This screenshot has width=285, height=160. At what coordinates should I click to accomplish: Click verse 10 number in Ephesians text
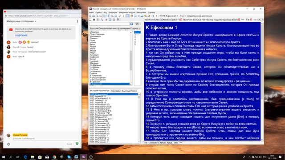pyautogui.click(x=147, y=92)
